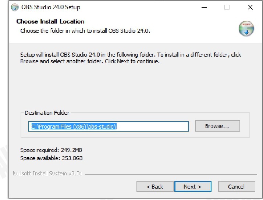Click the grayed-out maximize window button
The image size is (263, 200).
click(x=227, y=7)
